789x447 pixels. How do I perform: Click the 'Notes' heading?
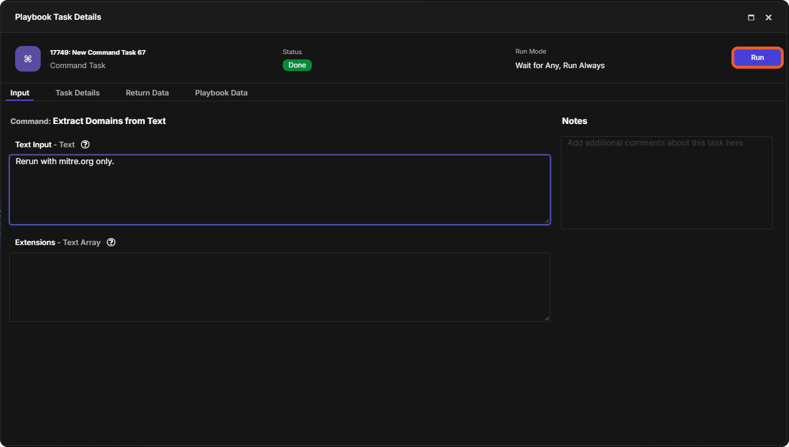[x=574, y=121]
